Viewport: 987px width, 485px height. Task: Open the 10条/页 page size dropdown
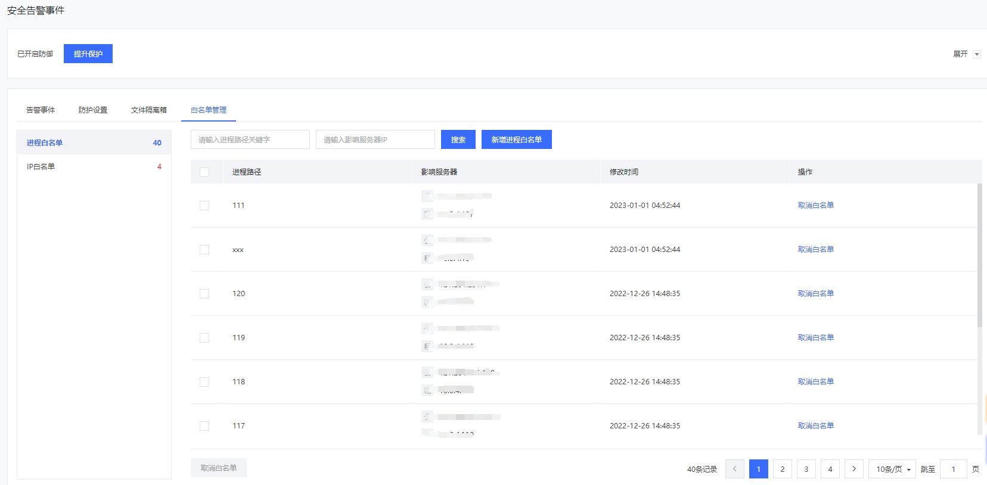[x=892, y=469]
